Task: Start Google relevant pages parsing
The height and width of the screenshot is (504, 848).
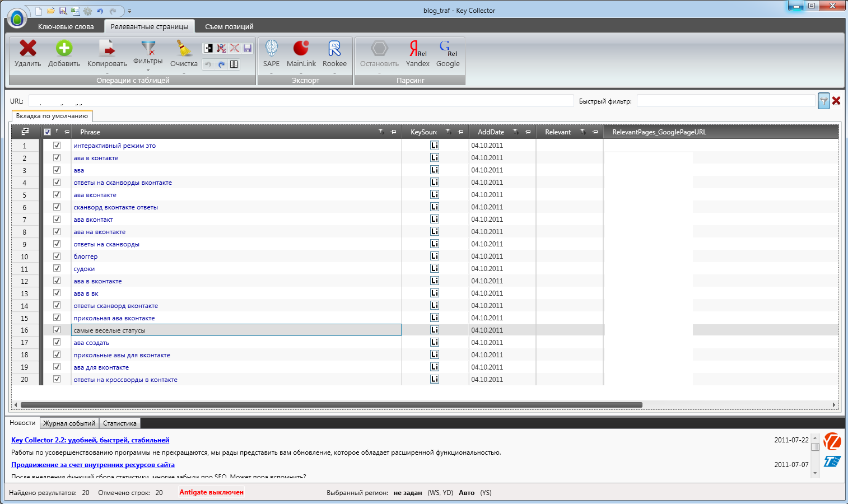Action: click(x=448, y=49)
